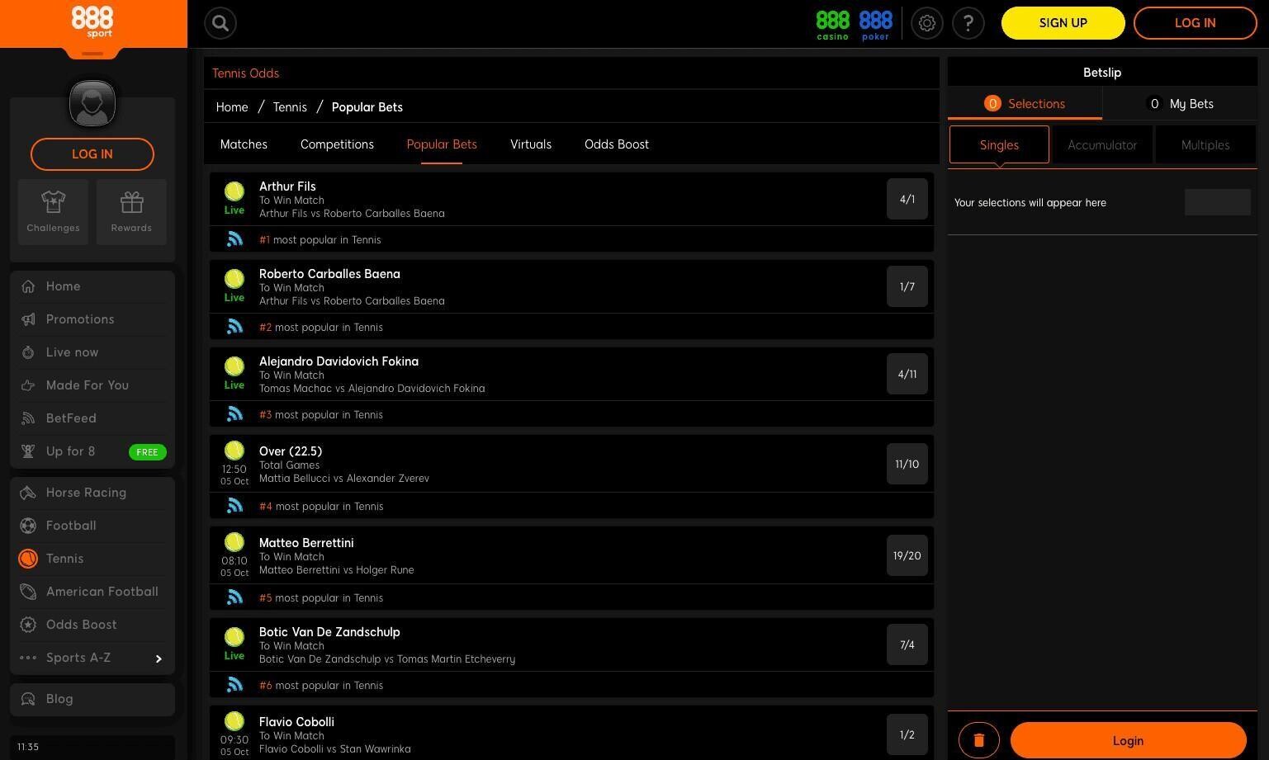Screen dimensions: 1269x760
Task: Open Virtuals tab
Action: 531,144
